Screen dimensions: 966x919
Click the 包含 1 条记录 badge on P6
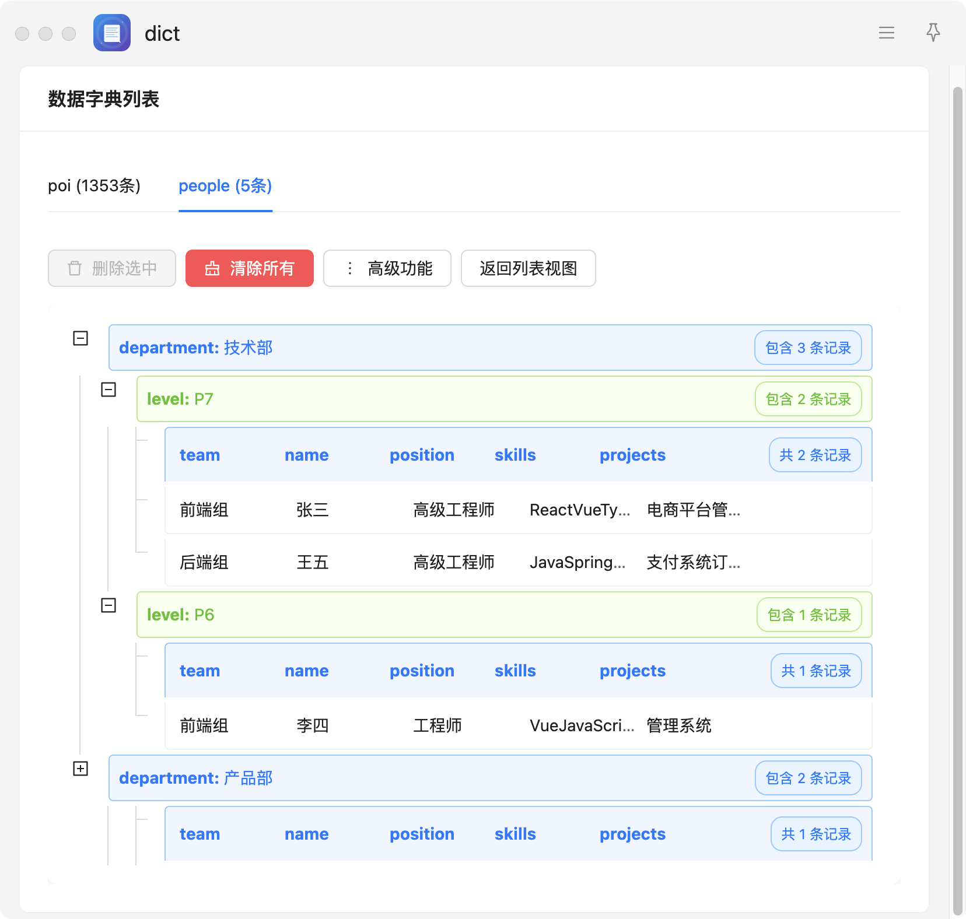[809, 615]
